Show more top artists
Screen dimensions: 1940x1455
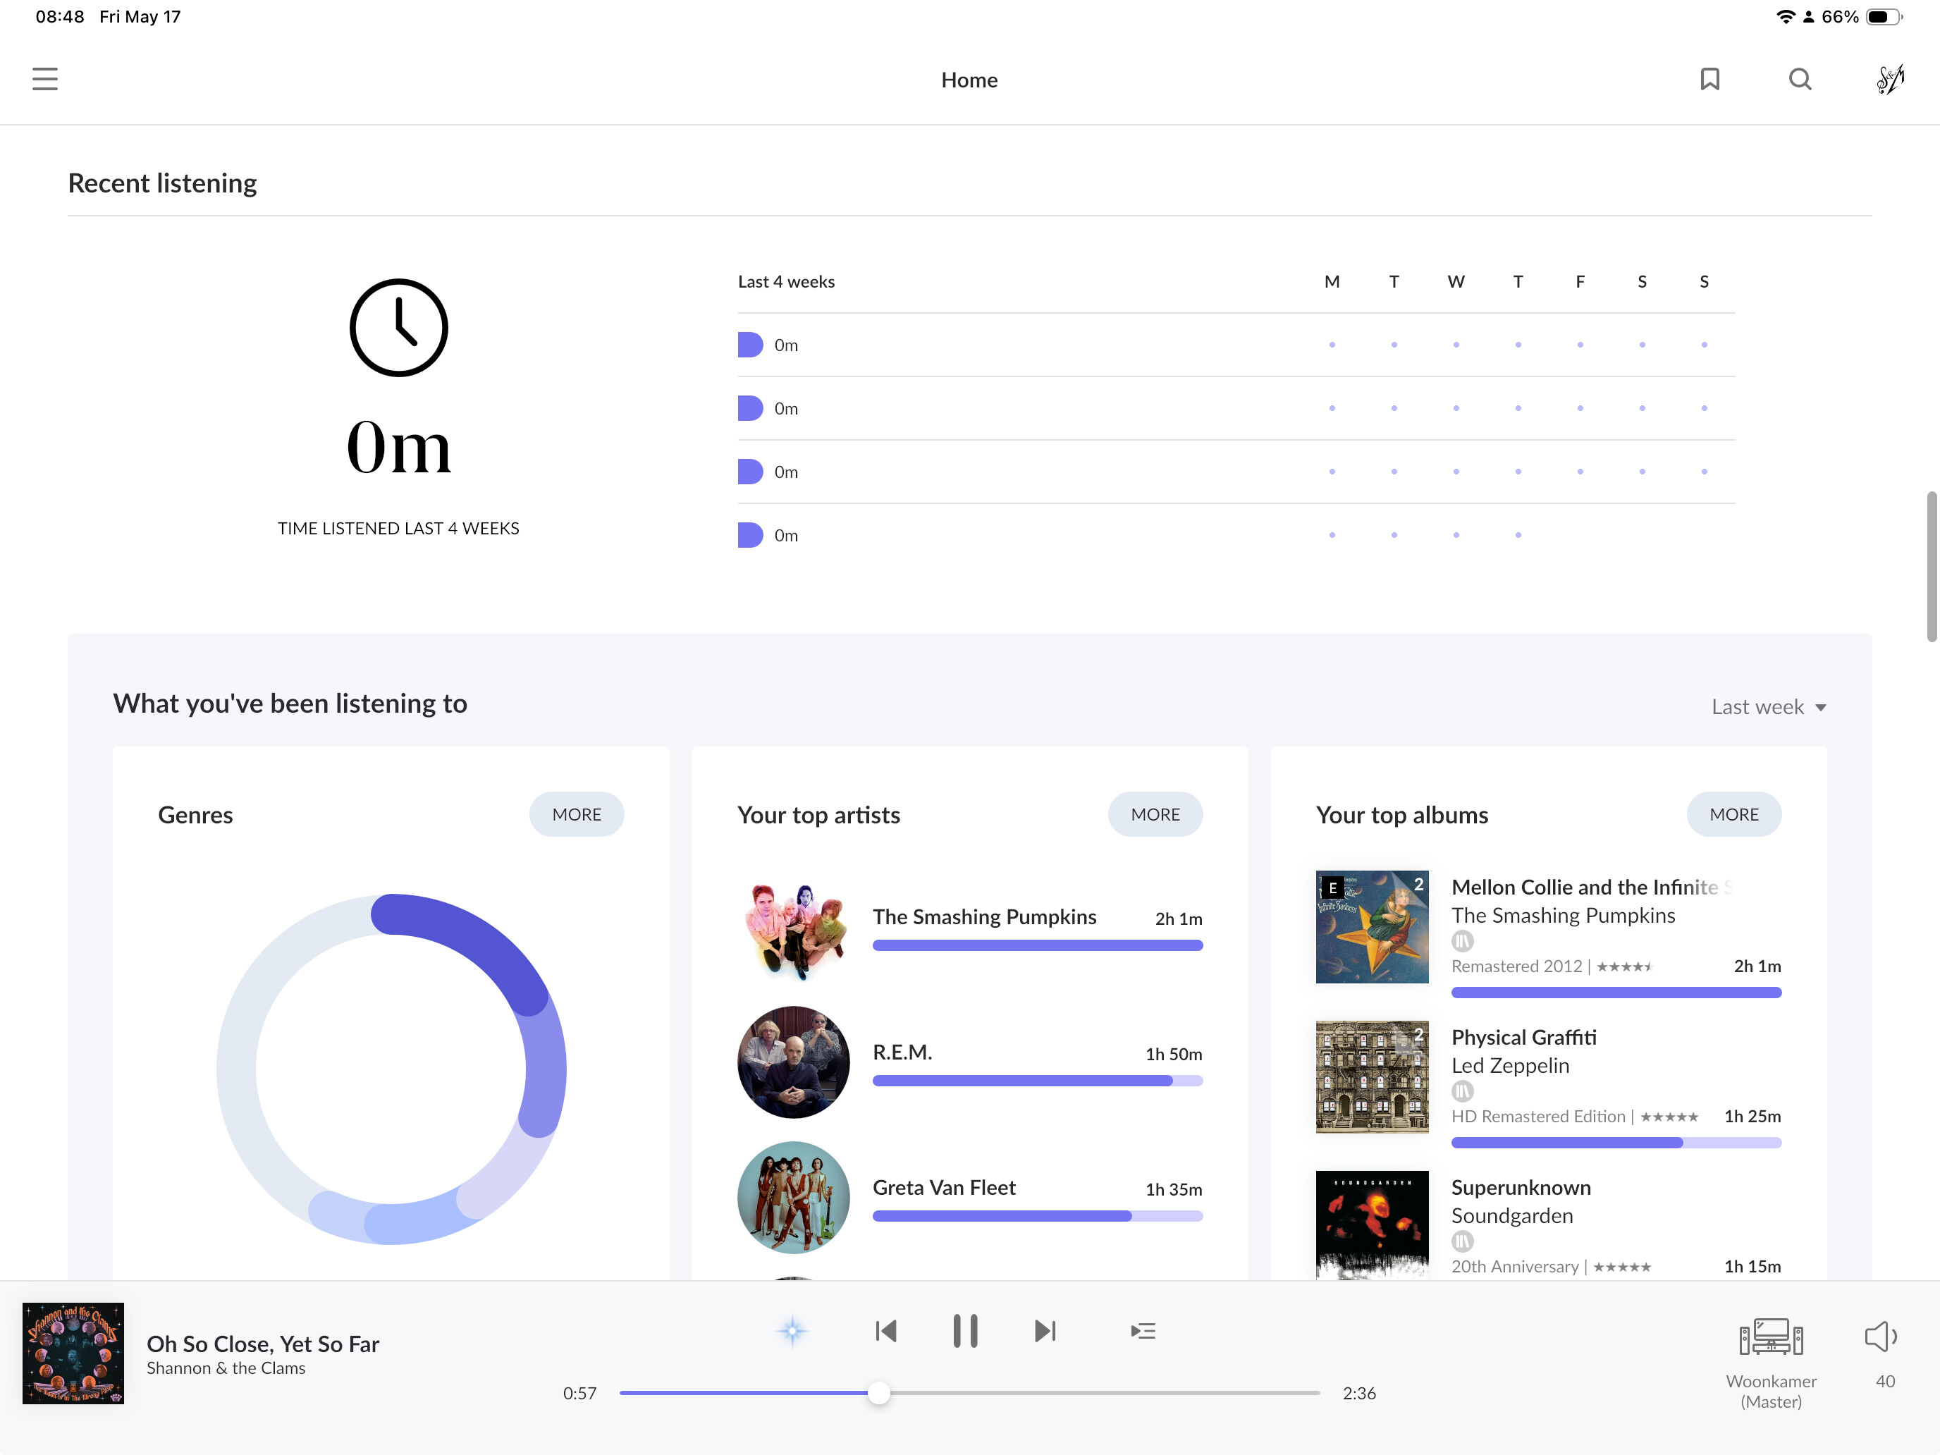(1155, 814)
